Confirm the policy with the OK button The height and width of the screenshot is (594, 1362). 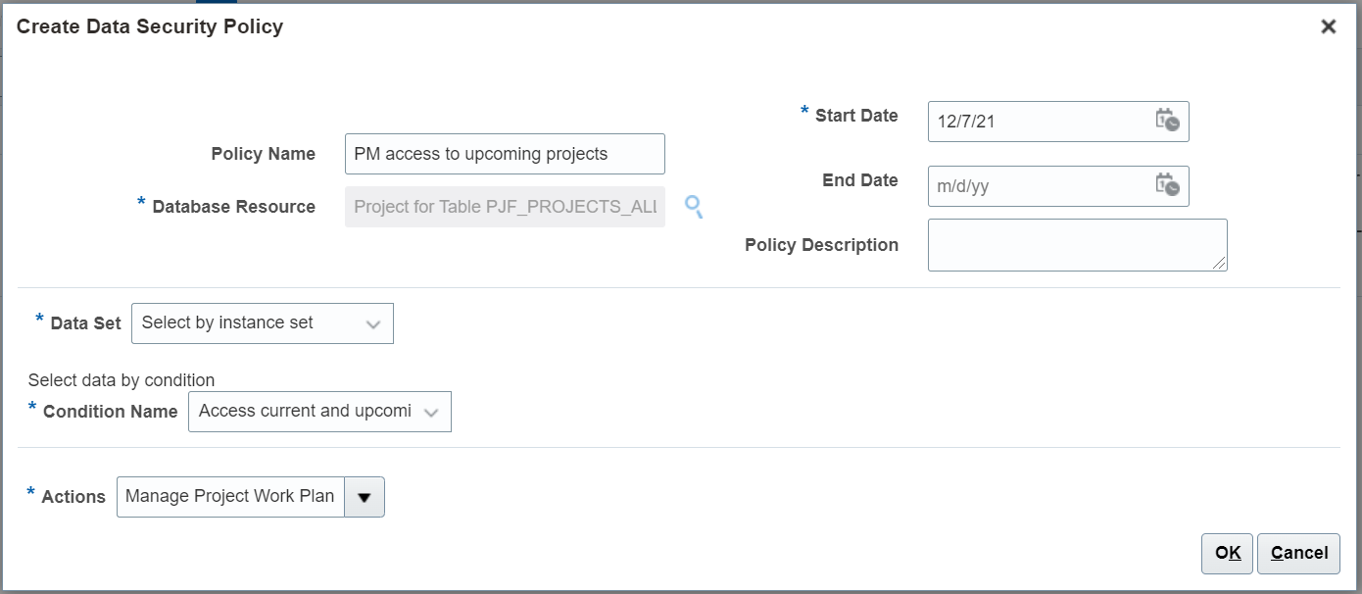pyautogui.click(x=1227, y=553)
